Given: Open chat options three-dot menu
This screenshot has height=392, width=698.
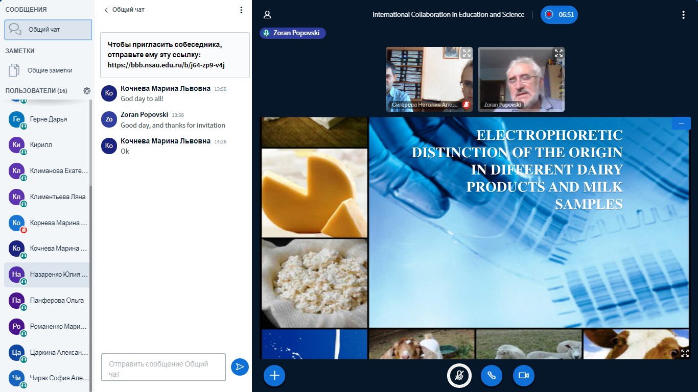Looking at the screenshot, I should [x=241, y=10].
